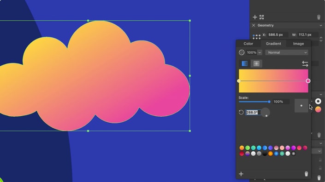Choose the radial gradient type button
325x182 pixels.
256,63
